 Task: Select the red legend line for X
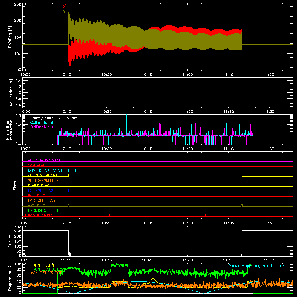pos(44,8)
